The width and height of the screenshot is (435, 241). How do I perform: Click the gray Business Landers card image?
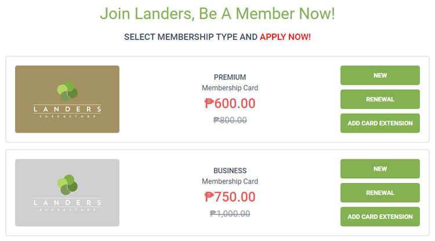[x=67, y=192]
